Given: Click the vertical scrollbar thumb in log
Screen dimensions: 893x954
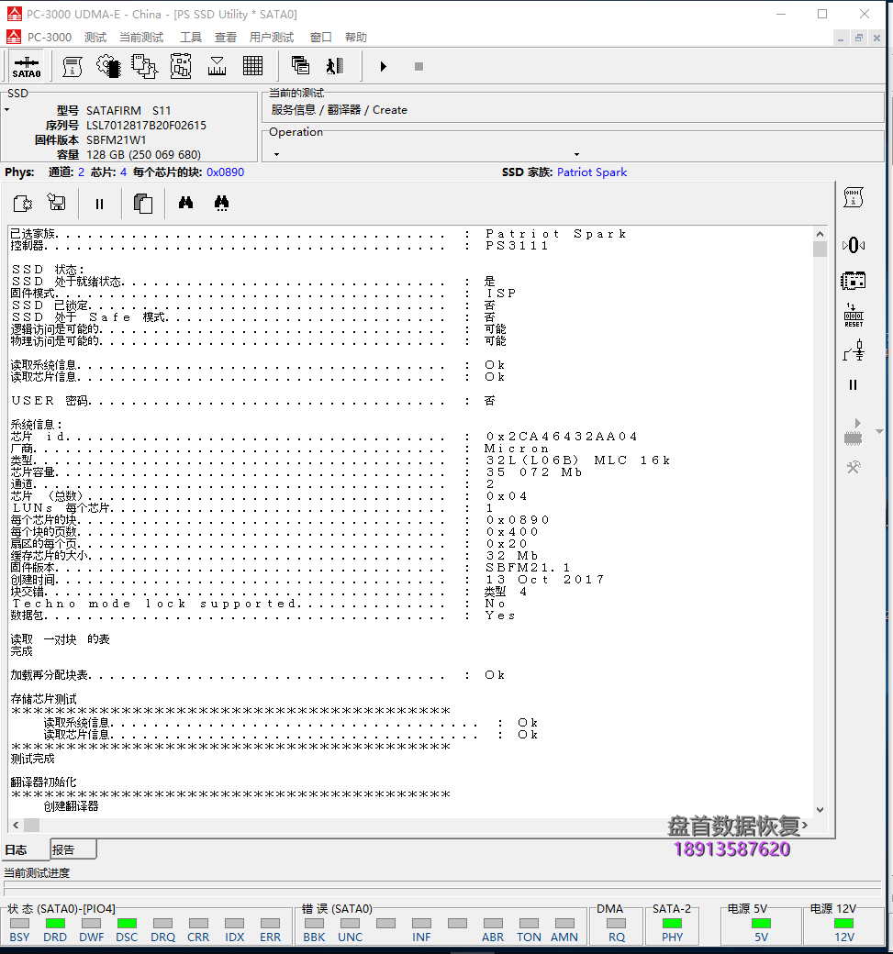Looking at the screenshot, I should [820, 249].
